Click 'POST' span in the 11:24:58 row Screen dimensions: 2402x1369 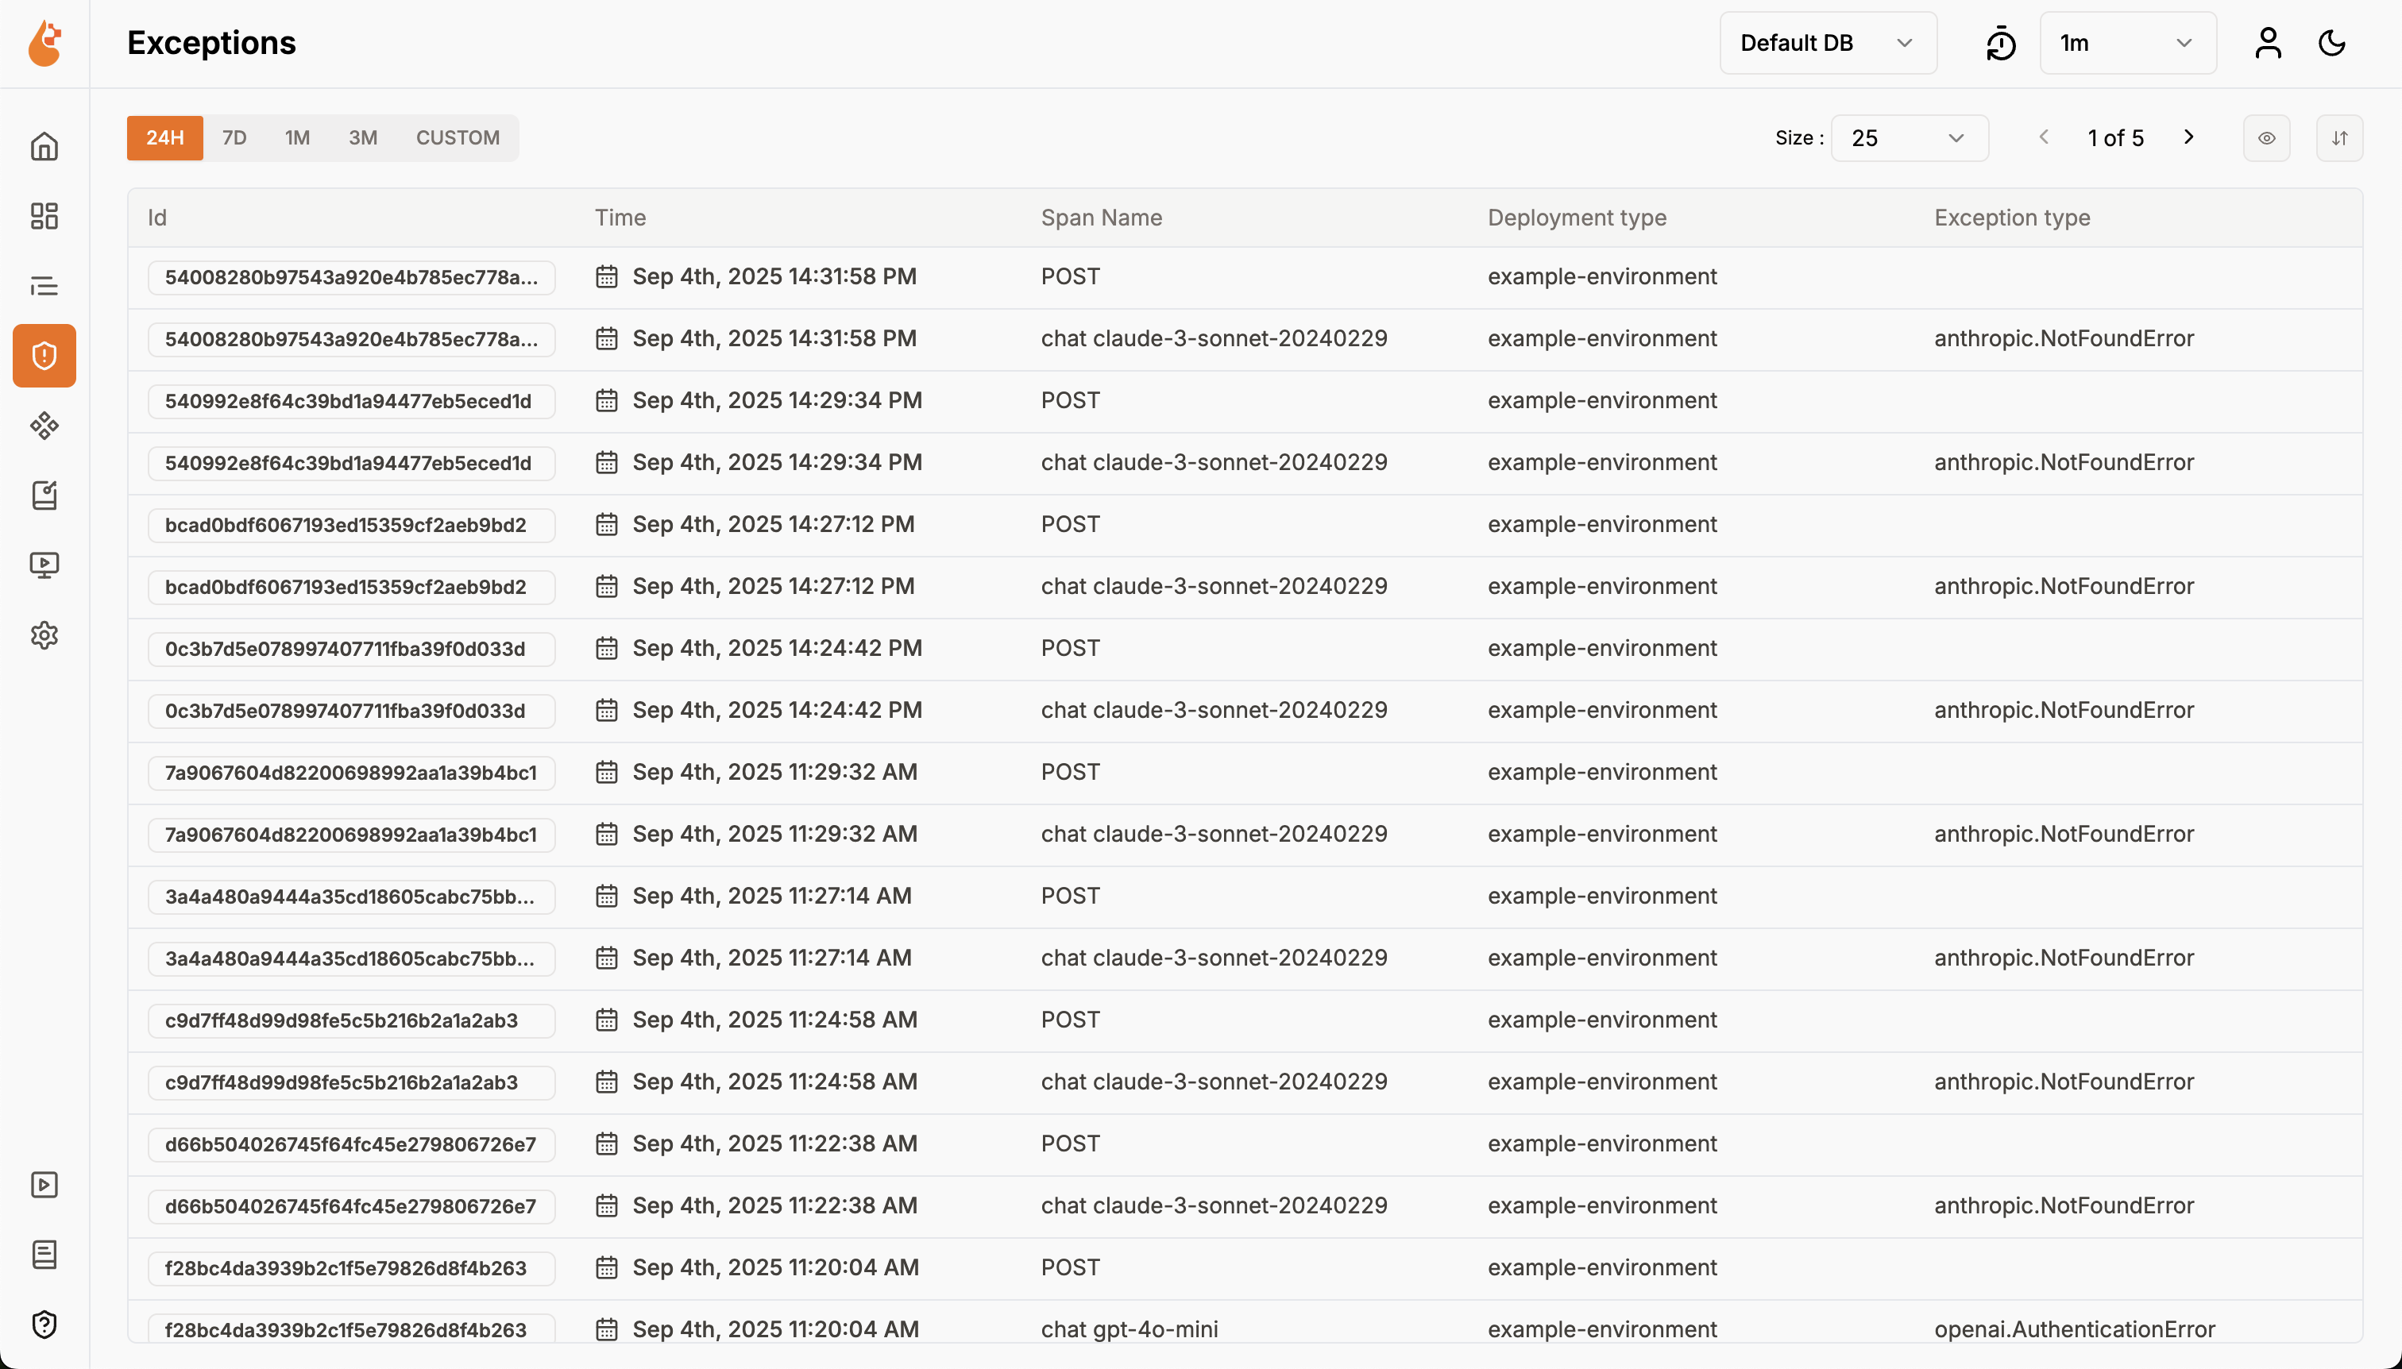(1070, 1020)
